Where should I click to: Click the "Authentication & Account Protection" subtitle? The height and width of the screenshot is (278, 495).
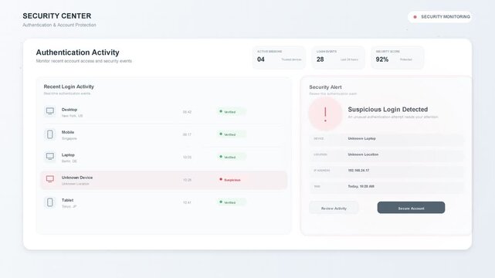coord(59,25)
